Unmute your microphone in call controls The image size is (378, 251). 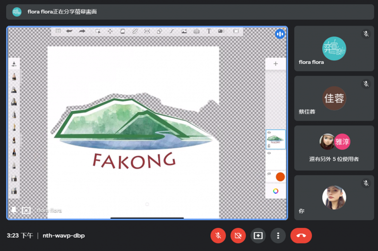click(x=218, y=235)
